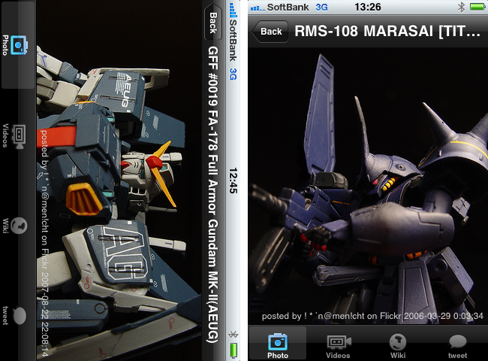This screenshot has height=361, width=488.
Task: Select Videos tab in rotated left screen
Action: pos(15,136)
